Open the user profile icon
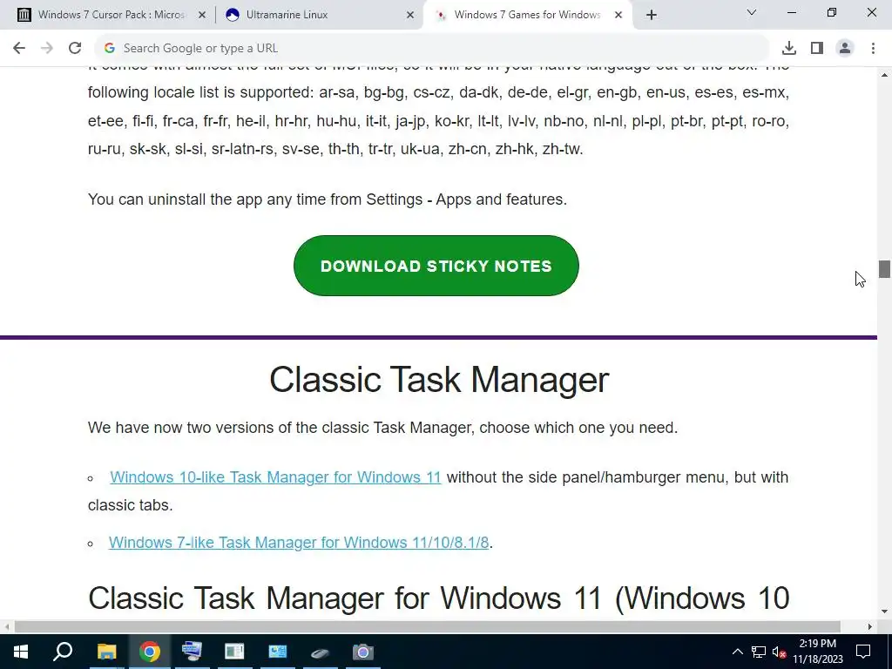The width and height of the screenshot is (892, 669). point(845,49)
